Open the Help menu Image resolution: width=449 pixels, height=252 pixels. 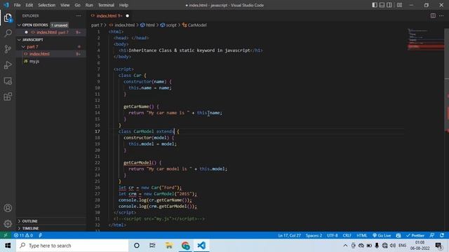tap(123, 5)
